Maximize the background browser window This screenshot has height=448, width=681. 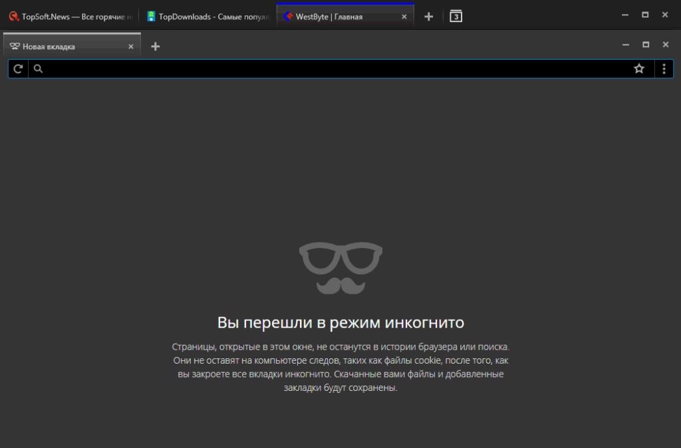click(x=645, y=15)
